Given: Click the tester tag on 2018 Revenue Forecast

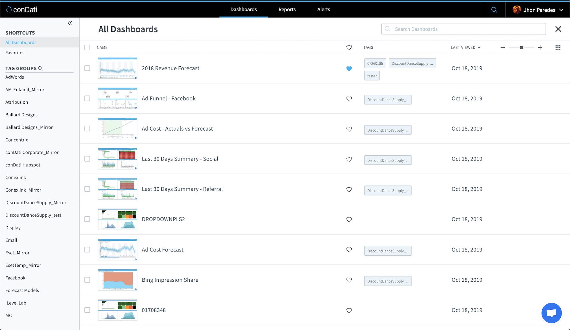Looking at the screenshot, I should 372,76.
